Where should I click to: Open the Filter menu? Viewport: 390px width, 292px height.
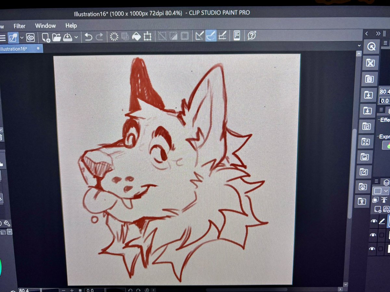click(x=19, y=26)
